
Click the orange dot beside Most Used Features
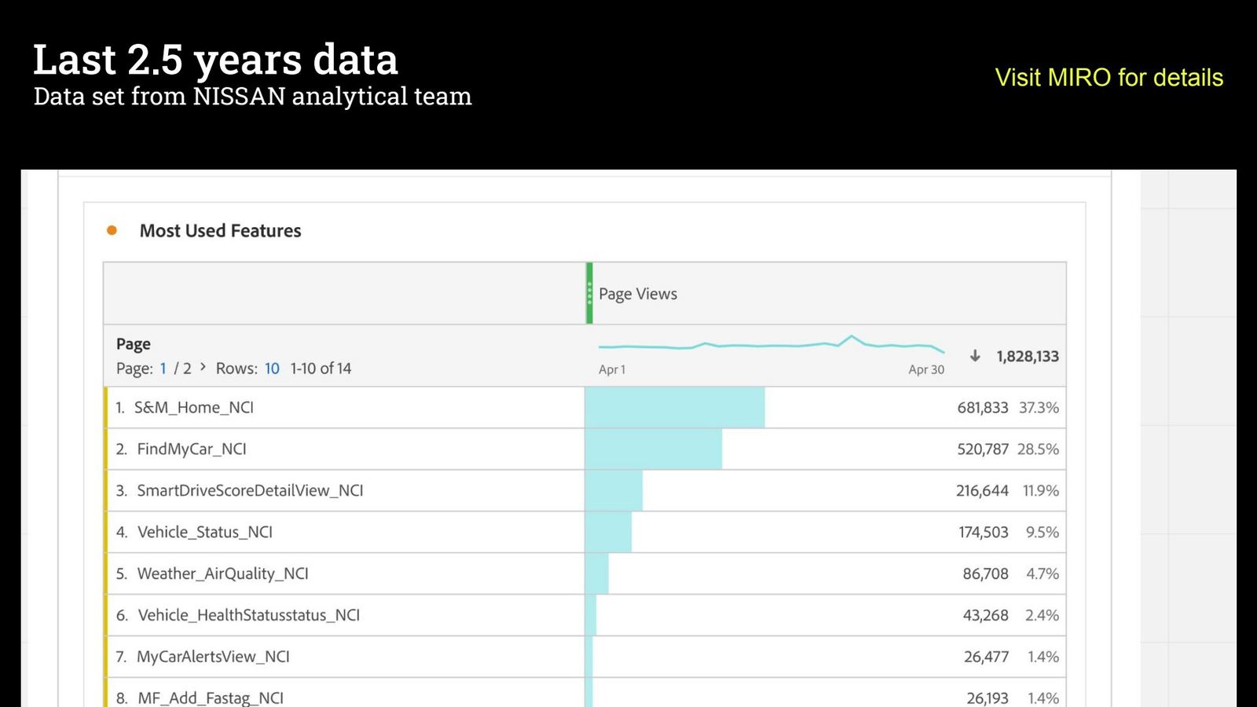(x=112, y=230)
